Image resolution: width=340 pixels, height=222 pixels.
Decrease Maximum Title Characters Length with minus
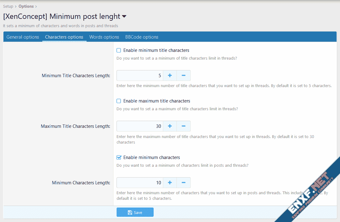tap(183, 126)
